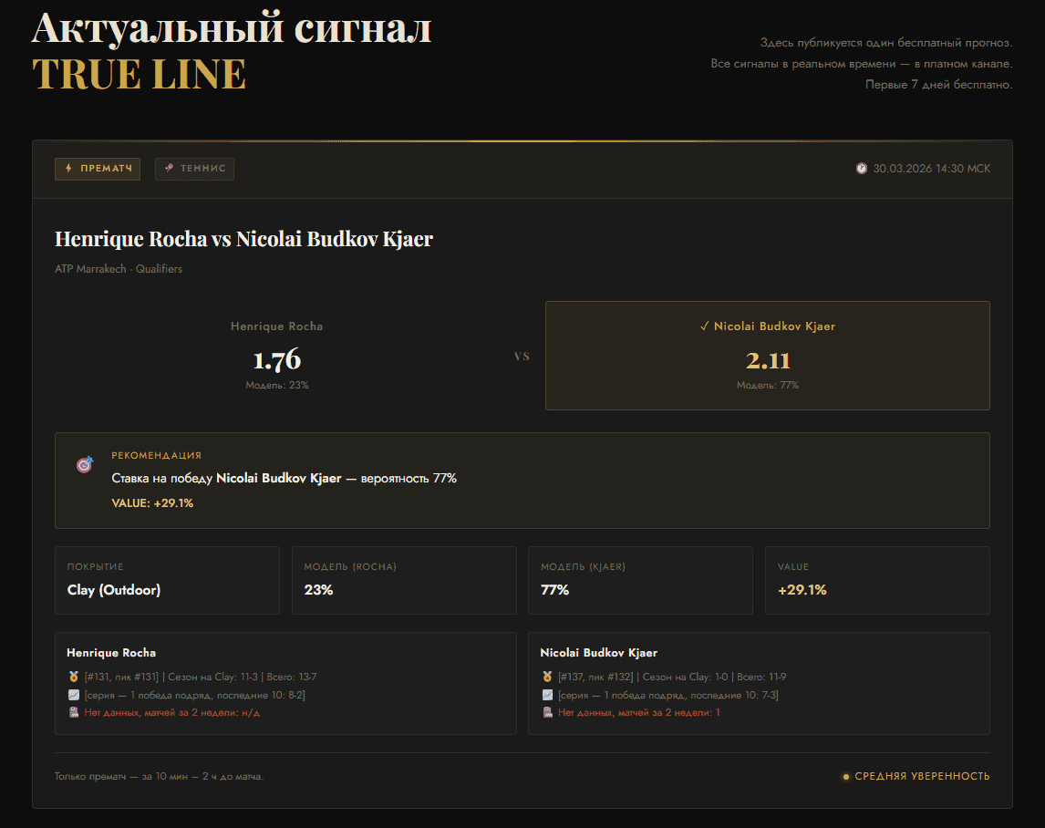This screenshot has width=1045, height=828.
Task: Click the odds value 1.76 for Henrique Rocha
Action: (x=276, y=359)
